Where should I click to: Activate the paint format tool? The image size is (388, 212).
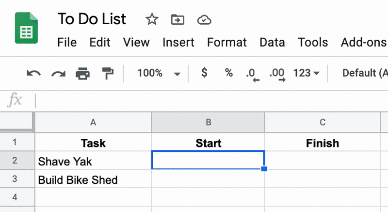[x=108, y=73]
